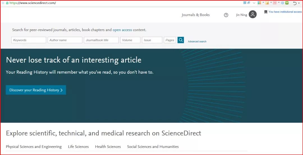The height and width of the screenshot is (155, 303).
Task: Click the green padlock icon in address bar
Action: point(7,3)
